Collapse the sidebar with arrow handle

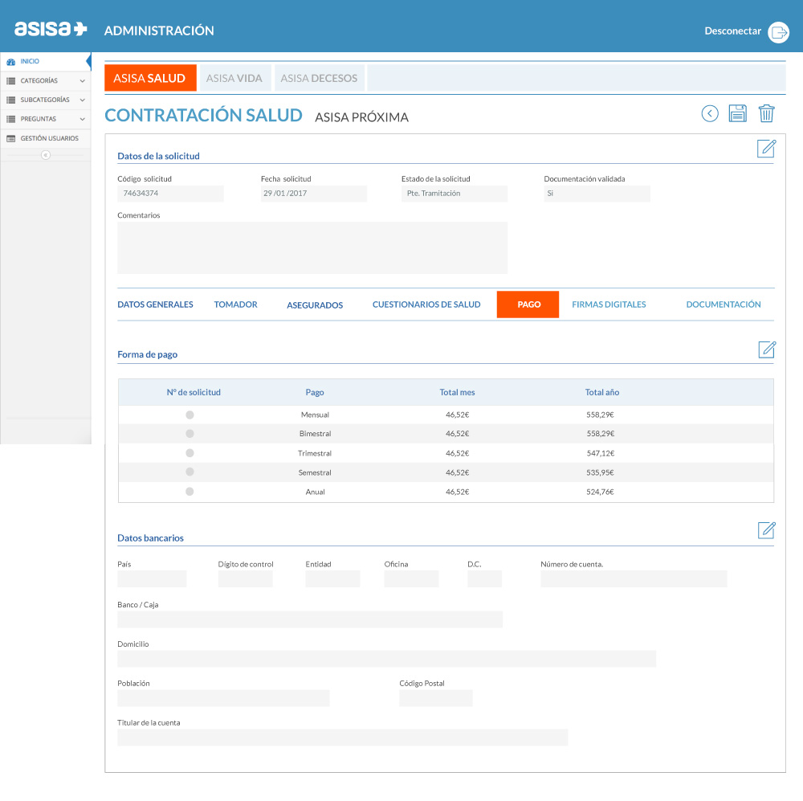tap(46, 155)
